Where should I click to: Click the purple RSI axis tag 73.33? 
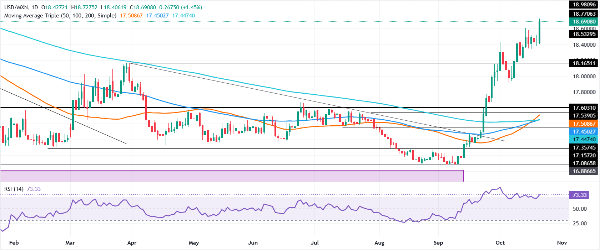580,195
